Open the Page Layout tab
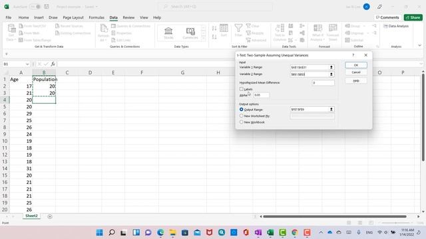Screen dimensions: 426x239 point(73,17)
